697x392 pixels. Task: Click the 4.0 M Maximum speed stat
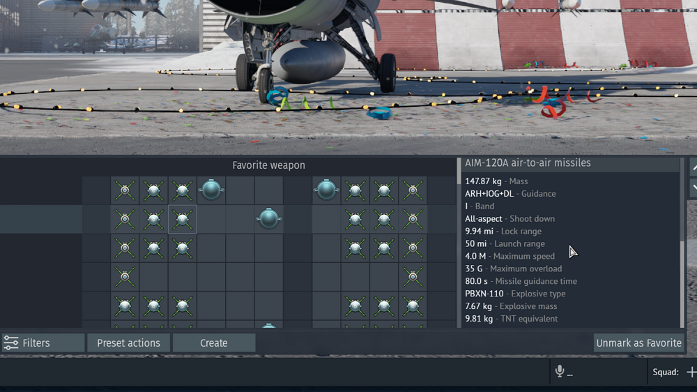(x=510, y=256)
